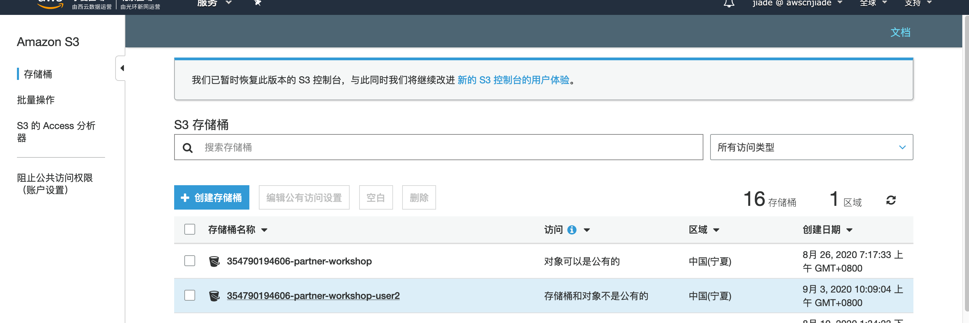Click bucket icon for 354790194606-partner-workshop

[214, 261]
